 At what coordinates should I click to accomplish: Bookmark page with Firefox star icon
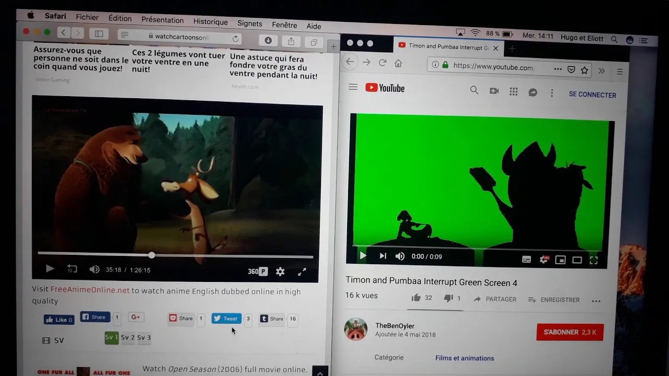pyautogui.click(x=585, y=70)
